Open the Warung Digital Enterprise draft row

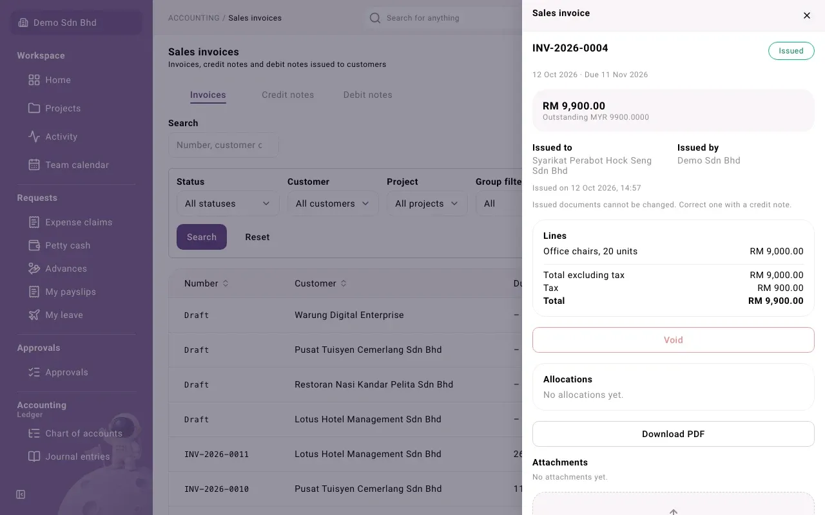click(345, 315)
